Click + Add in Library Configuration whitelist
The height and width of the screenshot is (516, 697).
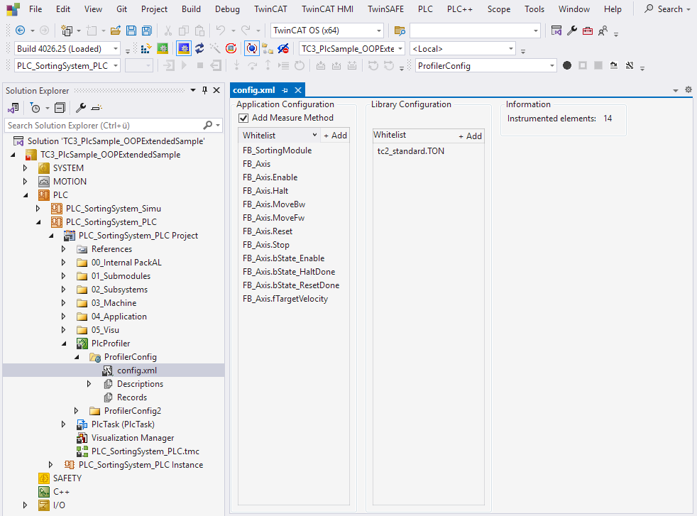coord(470,136)
